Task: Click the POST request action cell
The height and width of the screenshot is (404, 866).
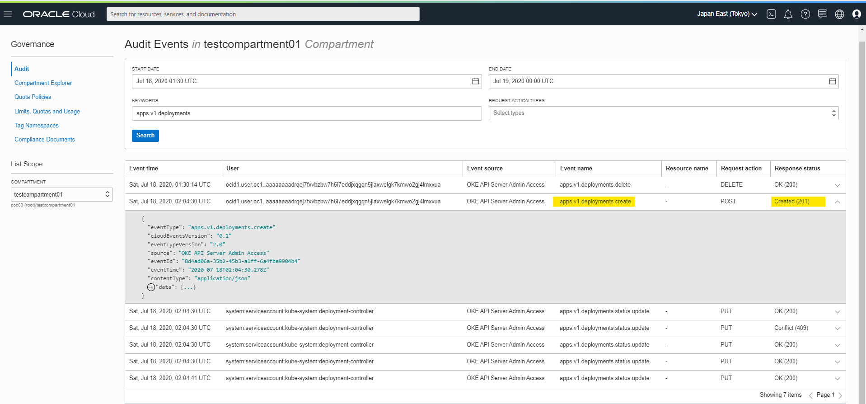Action: [x=728, y=201]
